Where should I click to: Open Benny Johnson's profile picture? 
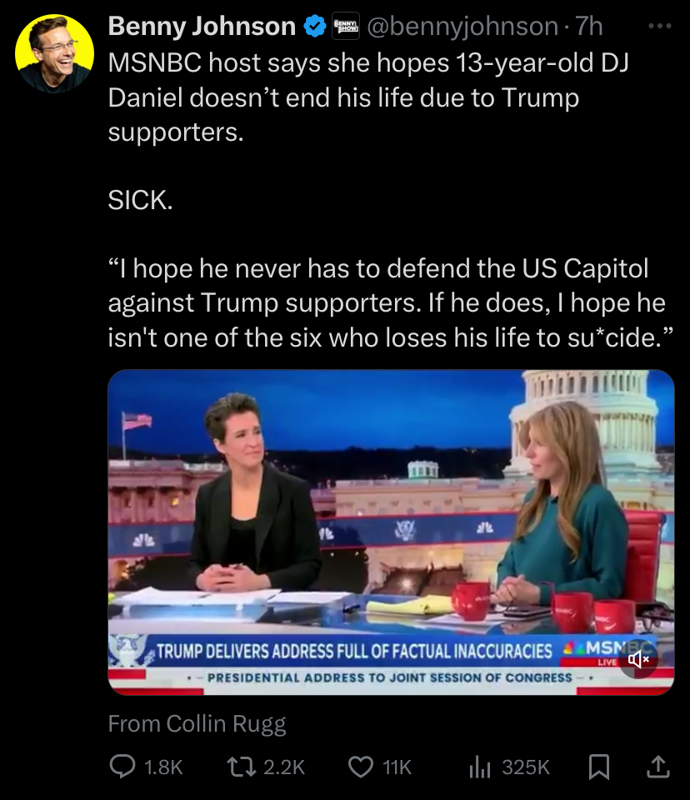(x=55, y=53)
